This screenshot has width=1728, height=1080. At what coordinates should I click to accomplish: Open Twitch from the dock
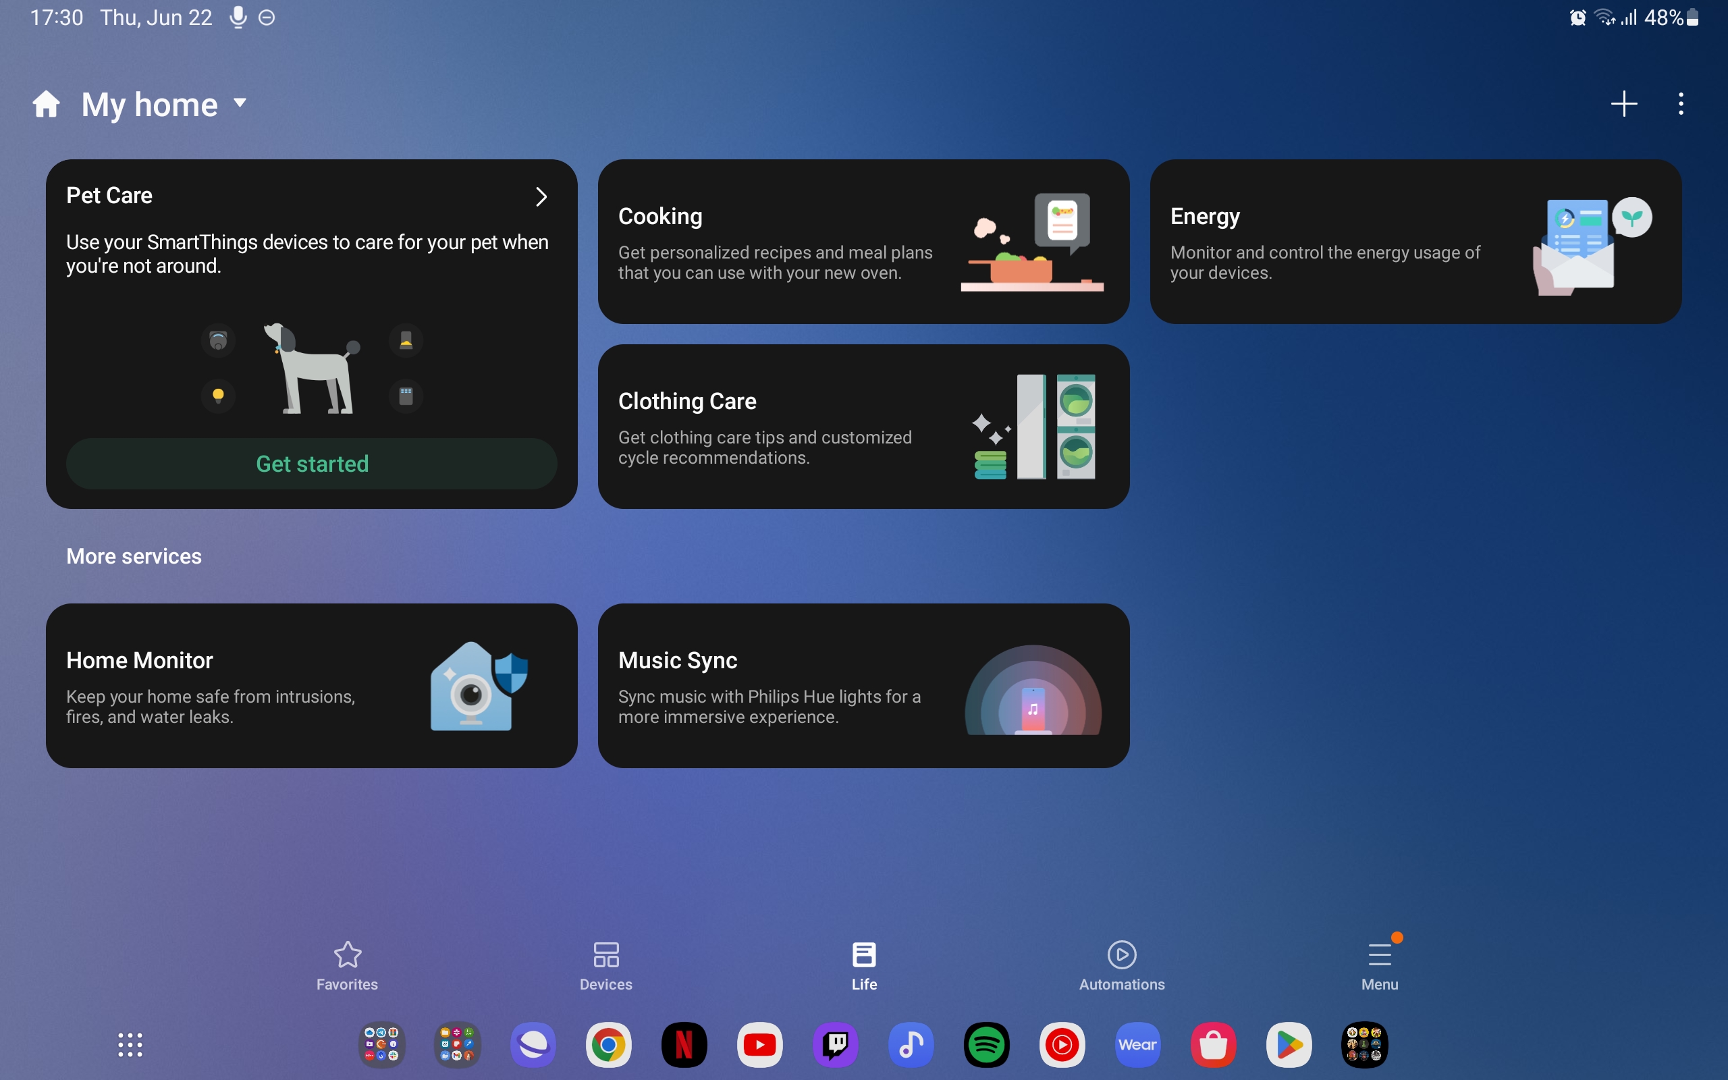pos(835,1045)
